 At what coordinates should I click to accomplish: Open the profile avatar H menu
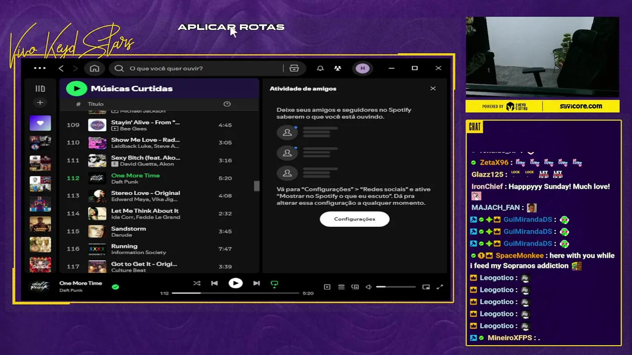363,69
